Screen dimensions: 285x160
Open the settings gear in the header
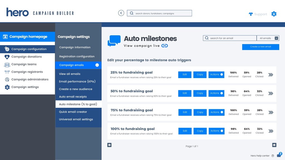pos(274,14)
